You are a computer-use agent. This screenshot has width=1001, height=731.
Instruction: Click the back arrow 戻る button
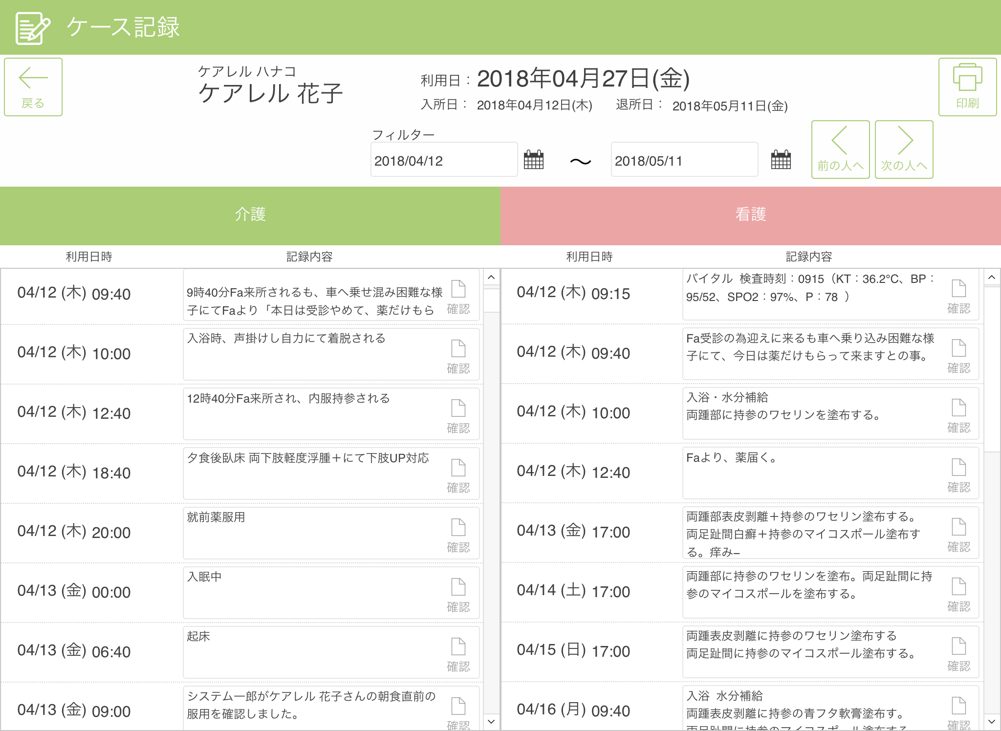pos(33,87)
